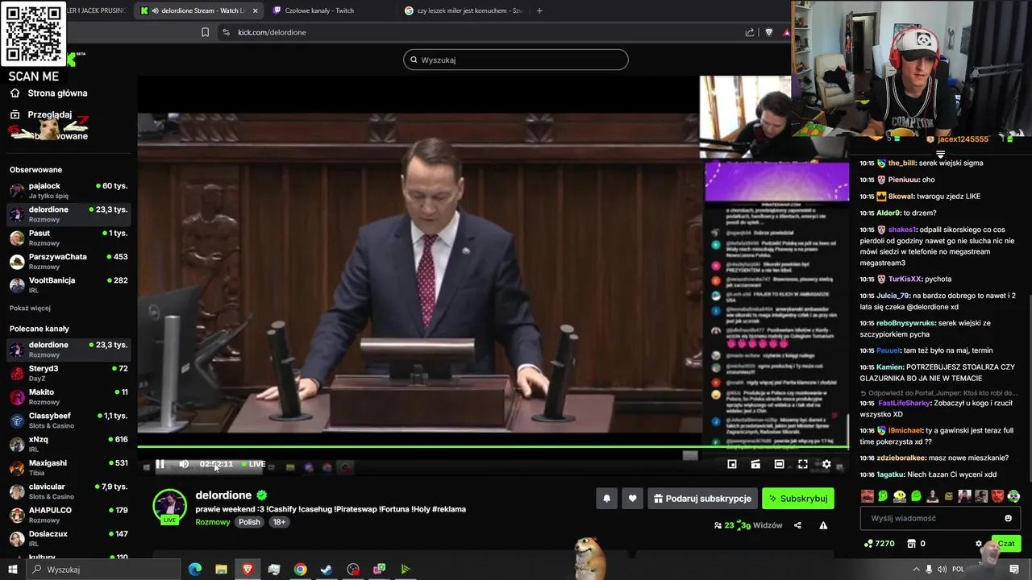Open user Julcia_79 in chat

[893, 296]
